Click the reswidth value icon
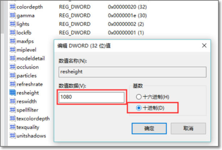The width and height of the screenshot is (222, 150). [13, 101]
